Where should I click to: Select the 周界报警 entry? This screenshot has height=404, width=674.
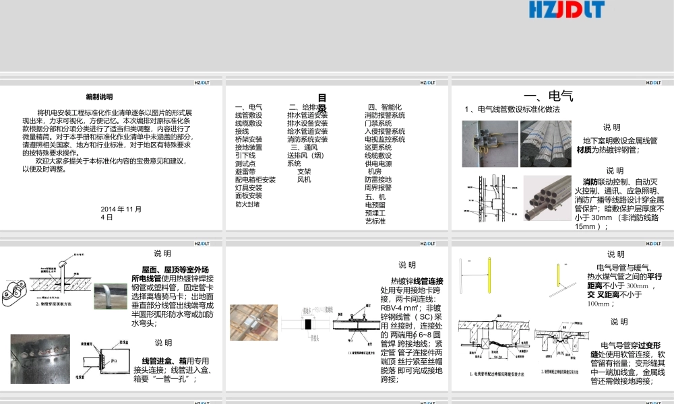tap(378, 188)
